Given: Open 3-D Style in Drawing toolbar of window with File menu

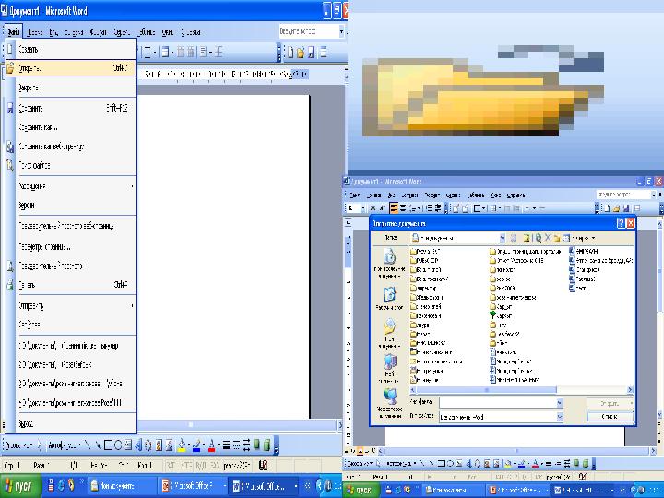Looking at the screenshot, I should pos(267,445).
